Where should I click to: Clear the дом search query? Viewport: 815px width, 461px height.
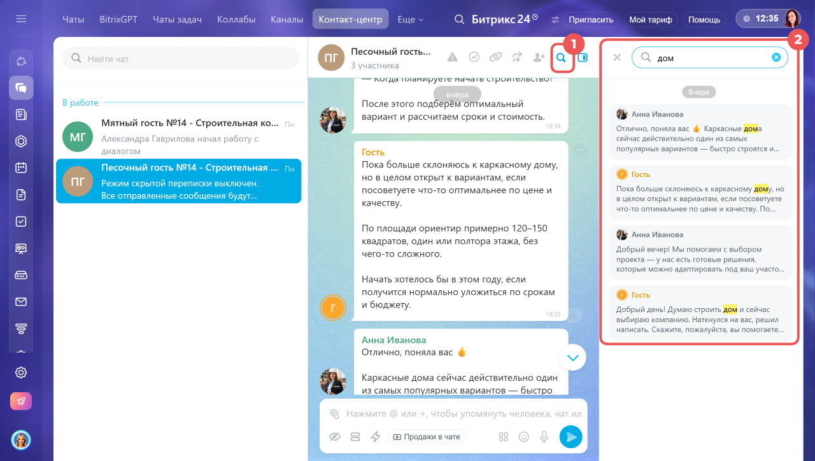coord(776,57)
